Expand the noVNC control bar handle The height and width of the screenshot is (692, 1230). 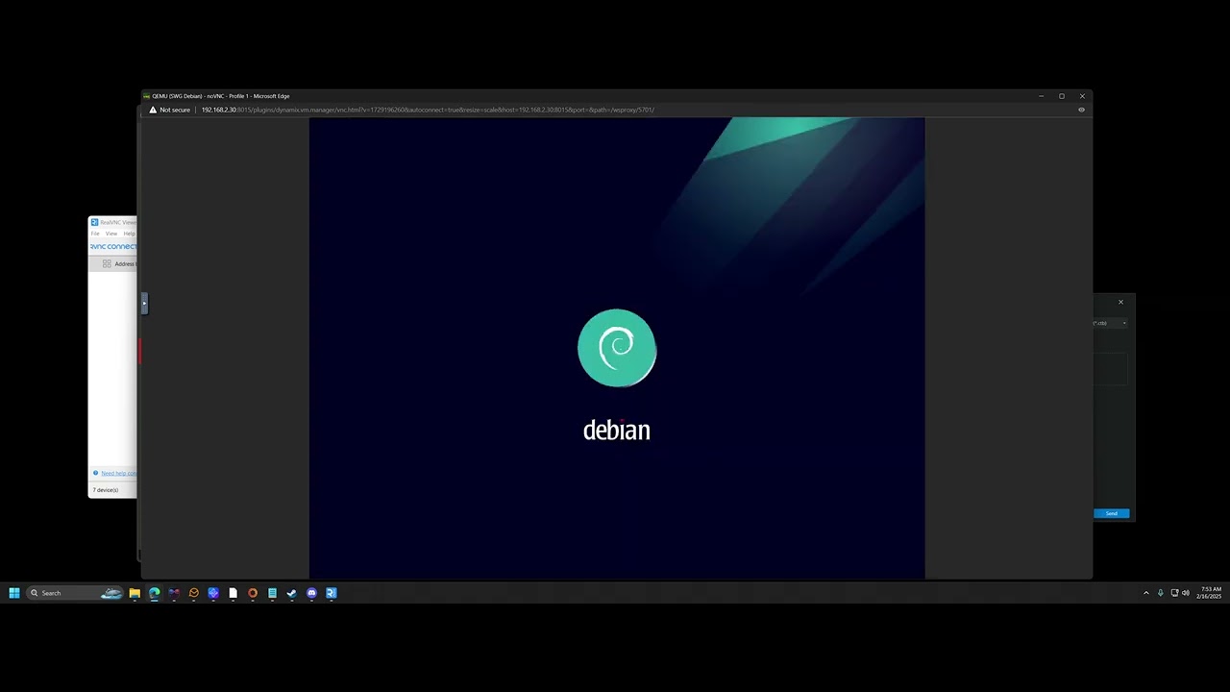point(144,304)
